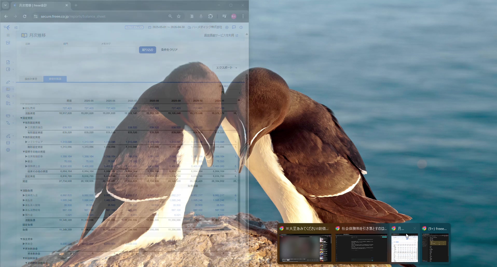Screen dimensions: 497x267
Task: Collapse the 固定資産 tree row
Action: 21,118
